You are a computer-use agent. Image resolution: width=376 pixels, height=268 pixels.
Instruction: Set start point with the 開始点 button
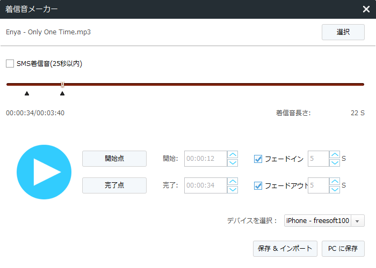pyautogui.click(x=114, y=159)
